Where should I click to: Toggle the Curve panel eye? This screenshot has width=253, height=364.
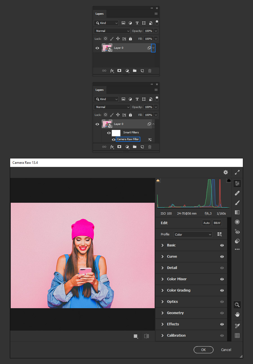(x=222, y=257)
